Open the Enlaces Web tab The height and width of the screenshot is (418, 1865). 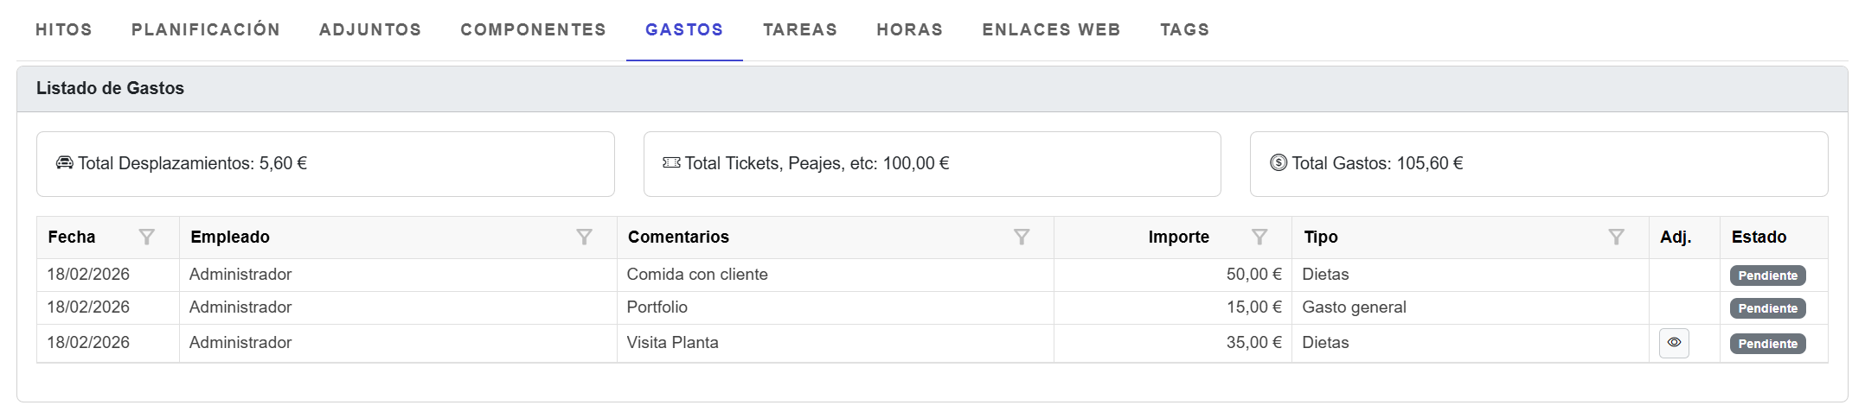click(1051, 30)
